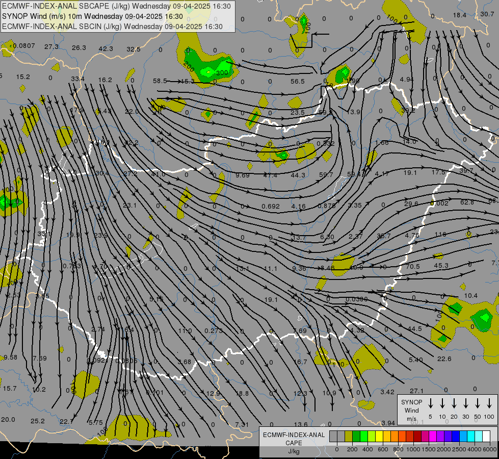Click the 'ECMWF-INDEX-ANAL CAPE J/kg' legend label
The width and height of the screenshot is (499, 459).
294,443
